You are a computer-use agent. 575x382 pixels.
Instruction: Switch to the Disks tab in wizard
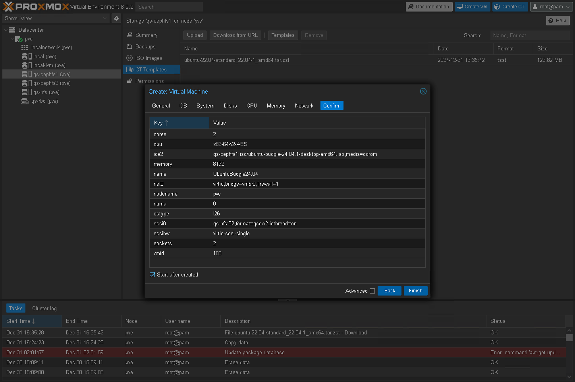click(x=230, y=106)
